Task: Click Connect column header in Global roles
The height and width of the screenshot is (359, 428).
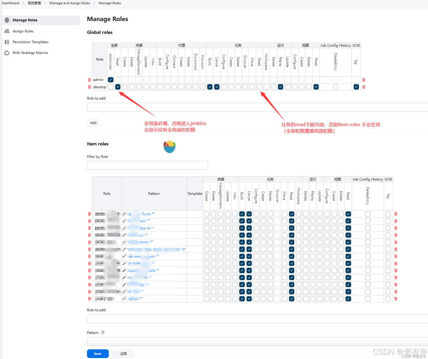Action: click(x=174, y=61)
